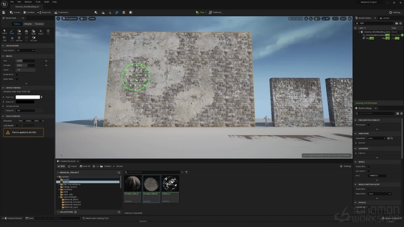Select the Geometry folder in tree

[x=68, y=190]
